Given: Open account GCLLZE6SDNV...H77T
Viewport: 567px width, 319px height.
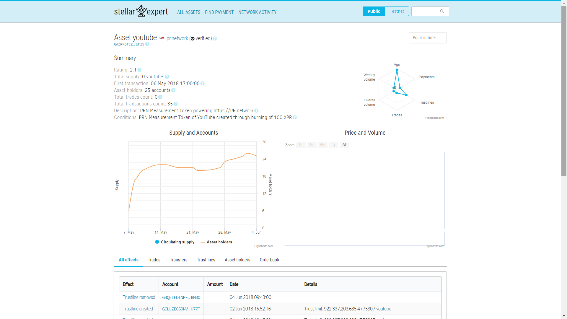Looking at the screenshot, I should [x=181, y=309].
